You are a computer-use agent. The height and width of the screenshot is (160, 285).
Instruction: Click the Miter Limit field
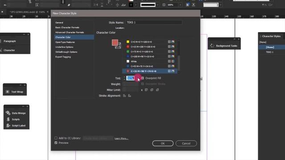click(130, 90)
